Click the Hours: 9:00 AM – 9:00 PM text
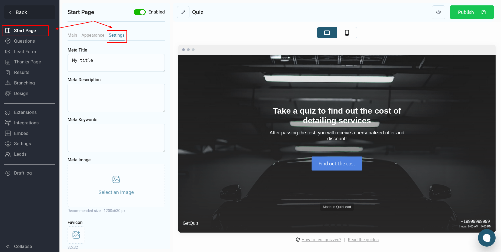Image resolution: width=501 pixels, height=252 pixels. 475,226
